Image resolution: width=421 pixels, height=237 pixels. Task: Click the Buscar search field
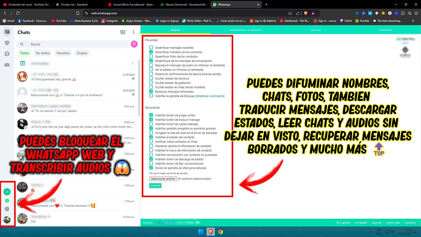click(73, 44)
